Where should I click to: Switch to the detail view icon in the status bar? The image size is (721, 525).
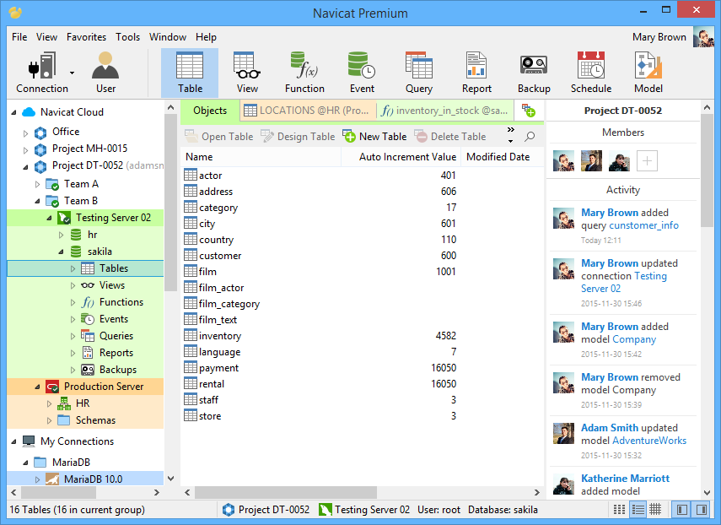(638, 509)
